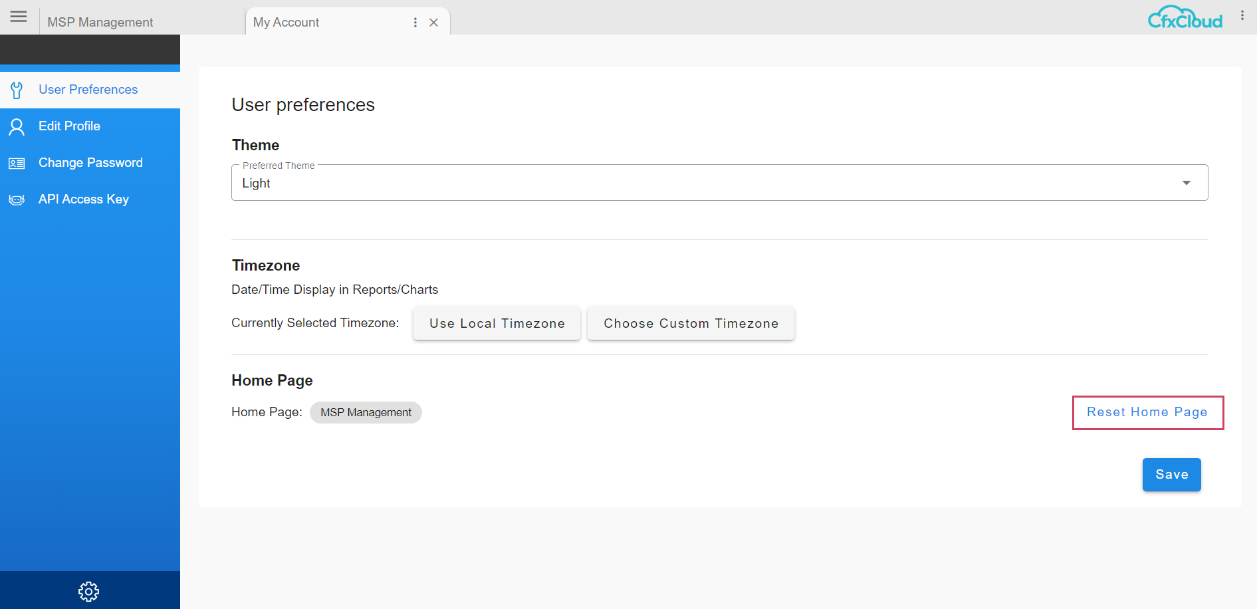Click the Use Local Timezone button
The image size is (1257, 609).
tap(497, 323)
